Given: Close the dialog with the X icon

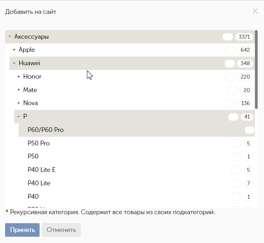Looking at the screenshot, I should coord(255,11).
